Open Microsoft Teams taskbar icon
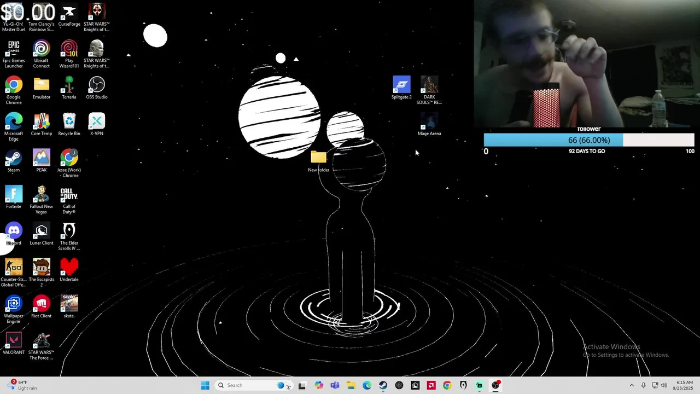Viewport: 700px width, 394px height. 335,385
